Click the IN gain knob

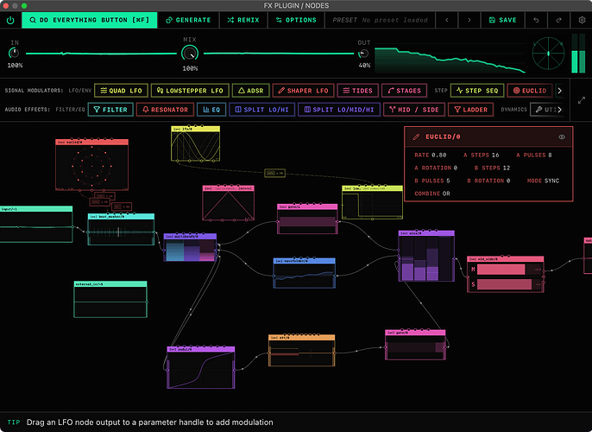pyautogui.click(x=14, y=54)
